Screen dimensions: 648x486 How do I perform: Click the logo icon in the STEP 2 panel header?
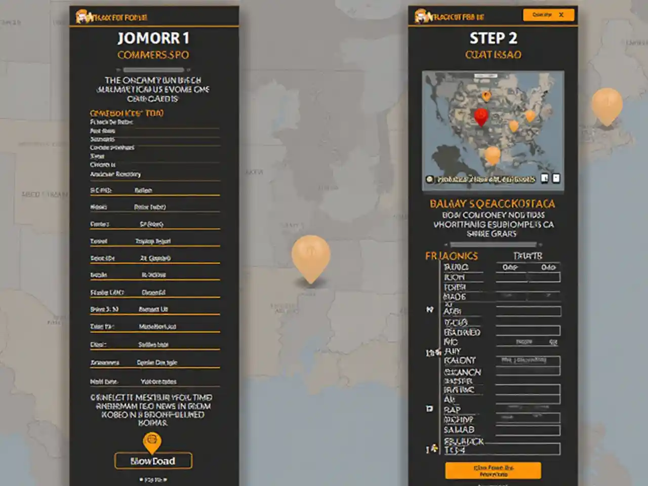tap(421, 17)
